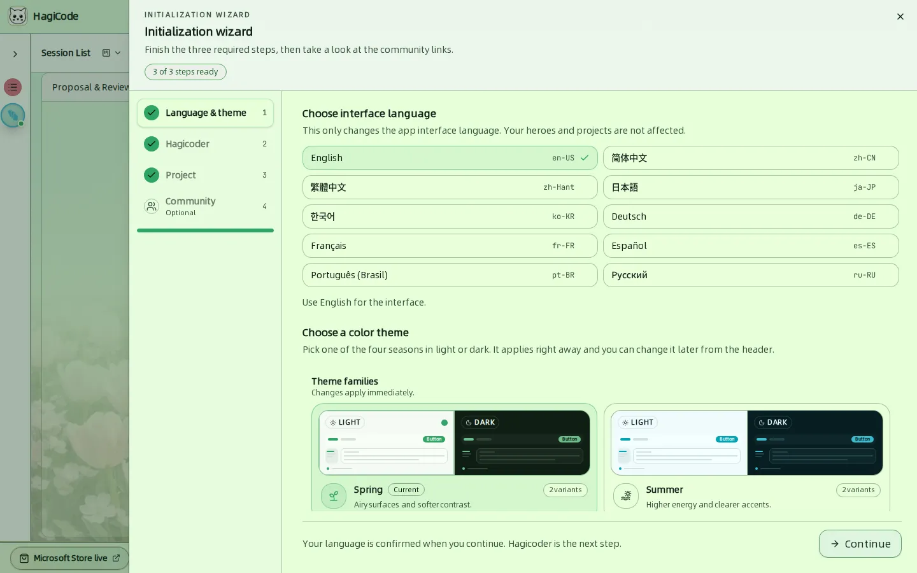Open the blue avatar with green status dot

click(x=13, y=115)
